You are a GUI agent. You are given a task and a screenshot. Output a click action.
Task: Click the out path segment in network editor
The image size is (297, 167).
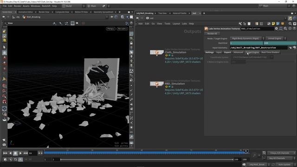click(150, 18)
